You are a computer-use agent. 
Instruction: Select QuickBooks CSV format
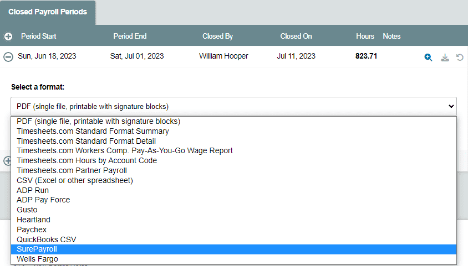(233, 239)
